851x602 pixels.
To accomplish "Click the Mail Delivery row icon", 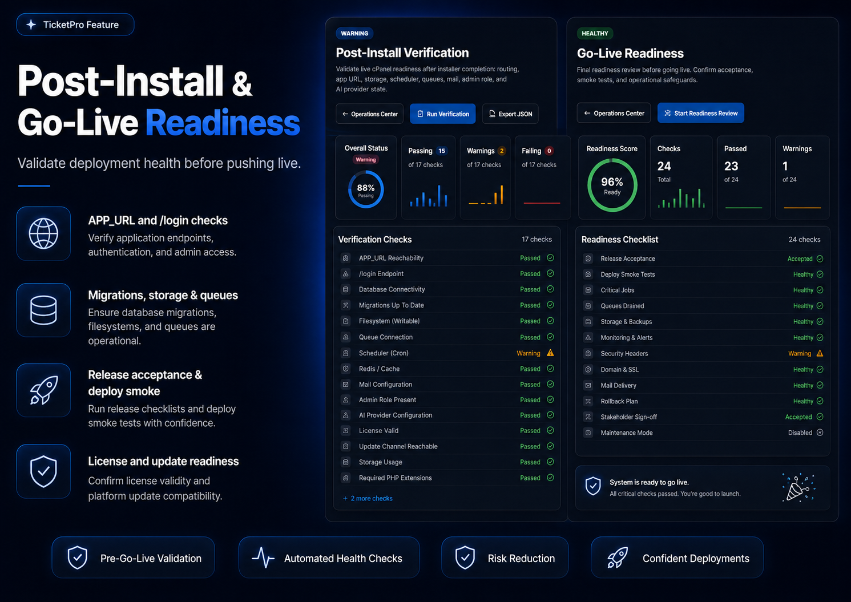I will tap(588, 386).
